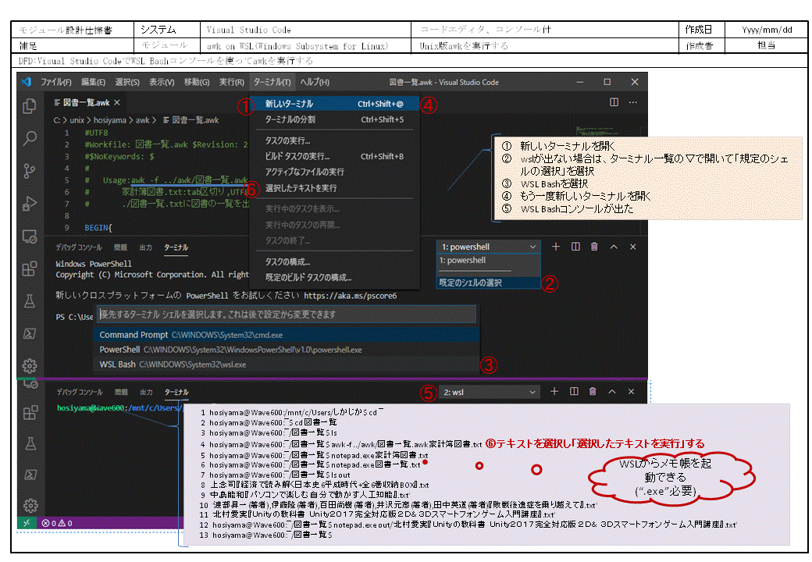Open the 実行(R) menu
Image resolution: width=812 pixels, height=562 pixels.
231,82
